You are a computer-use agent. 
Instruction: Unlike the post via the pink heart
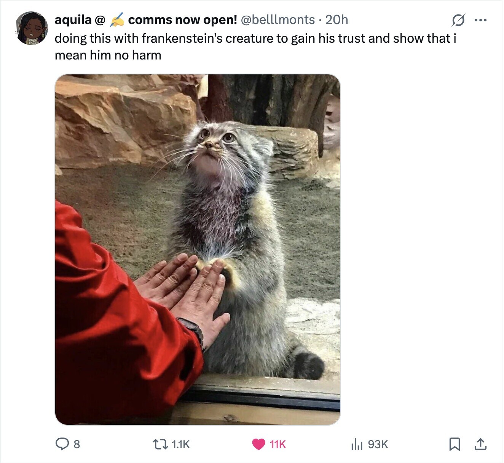click(x=259, y=444)
